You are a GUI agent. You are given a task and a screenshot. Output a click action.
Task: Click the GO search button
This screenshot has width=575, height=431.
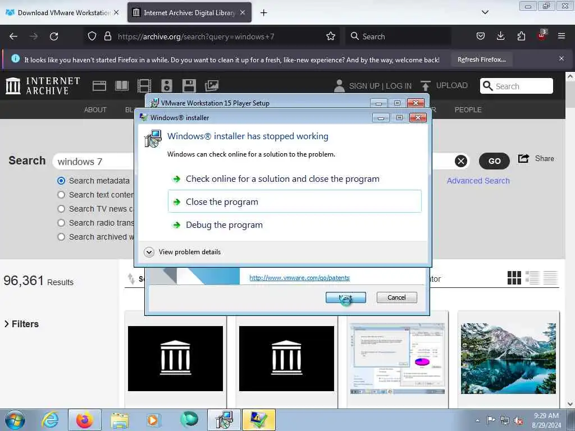pos(494,161)
